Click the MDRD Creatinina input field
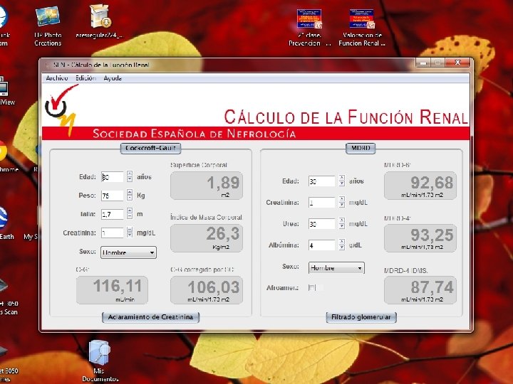513x384 pixels. [x=321, y=203]
